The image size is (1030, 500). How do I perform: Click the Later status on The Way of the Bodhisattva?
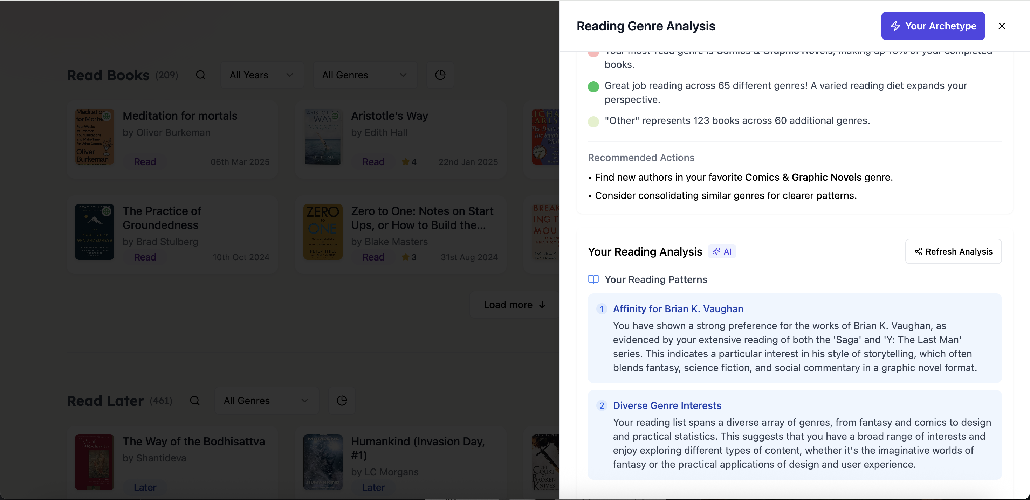coord(145,488)
